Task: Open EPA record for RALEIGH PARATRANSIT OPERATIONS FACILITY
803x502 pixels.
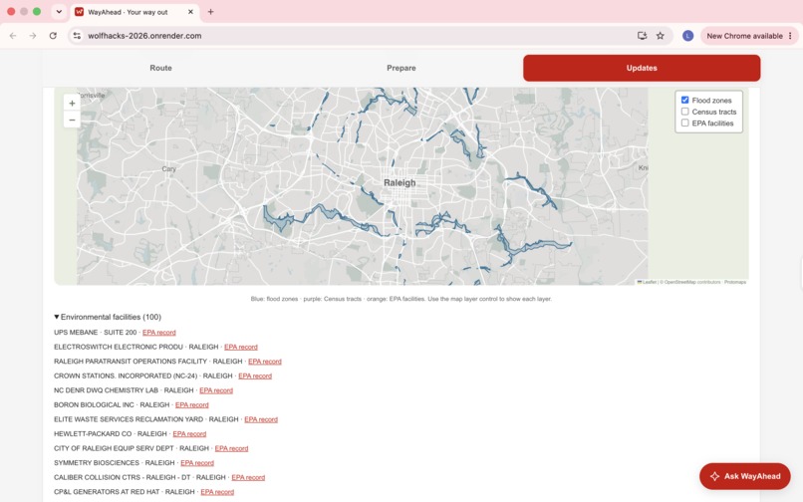Action: click(265, 362)
